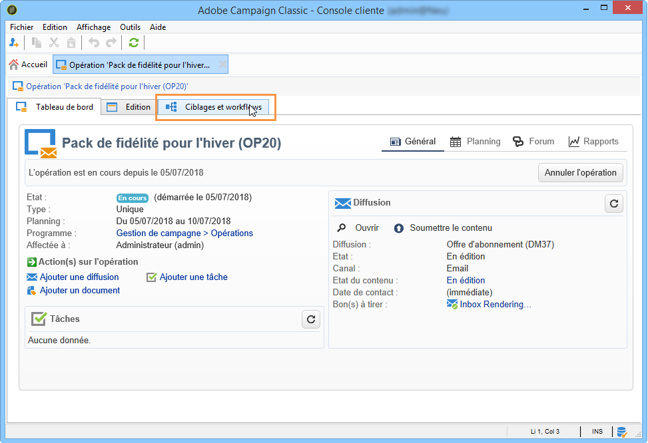Refresh the Diffusion panel
The width and height of the screenshot is (648, 443).
613,204
